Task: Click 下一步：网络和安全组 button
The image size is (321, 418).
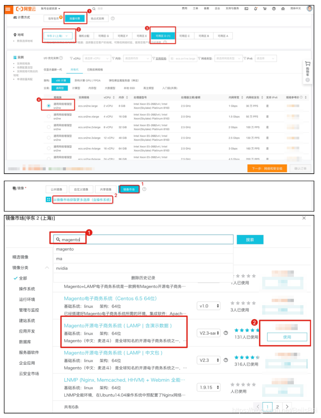Action: click(x=267, y=169)
